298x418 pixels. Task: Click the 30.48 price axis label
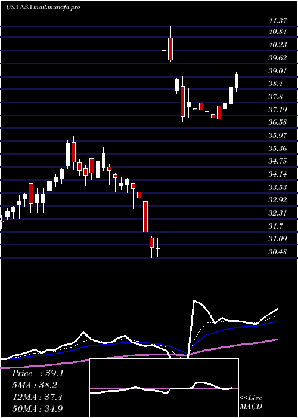point(278,251)
